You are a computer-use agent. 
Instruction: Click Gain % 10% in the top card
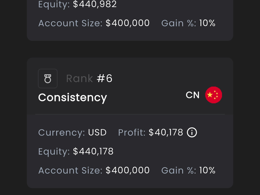tap(207, 23)
